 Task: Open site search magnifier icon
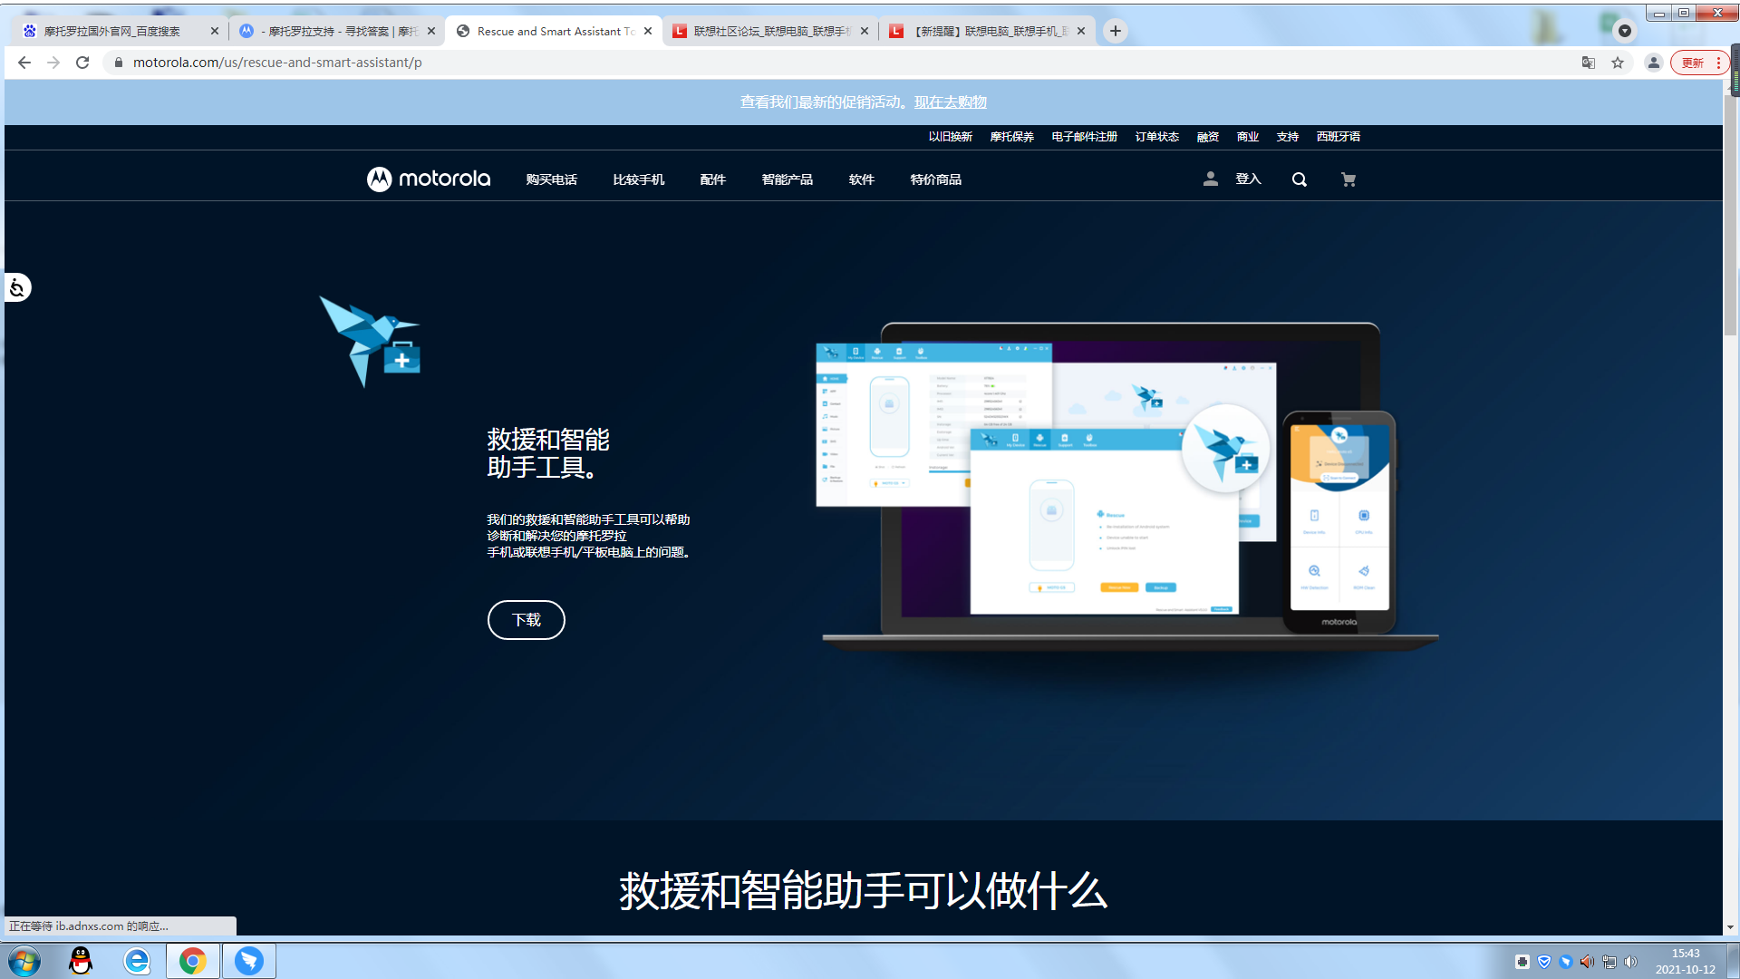pos(1299,179)
